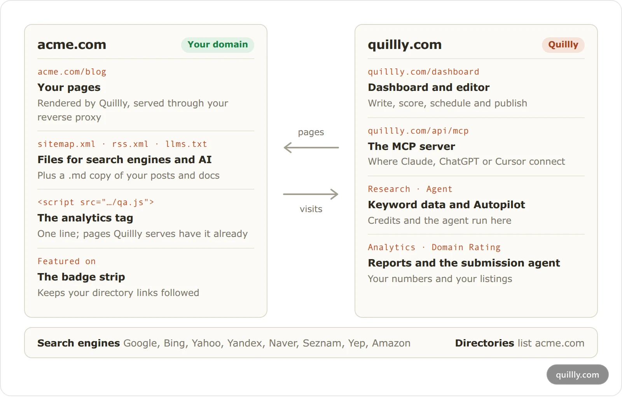Click 'Dashboard and editor' heading

coord(429,87)
